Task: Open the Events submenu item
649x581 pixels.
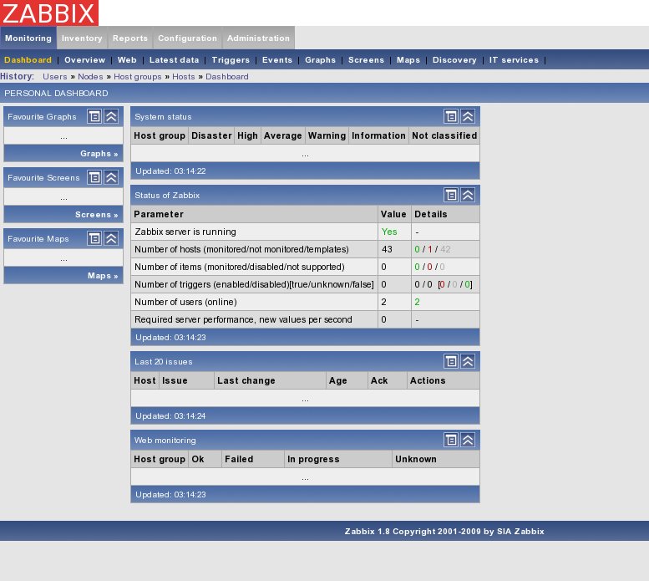Action: 277,59
